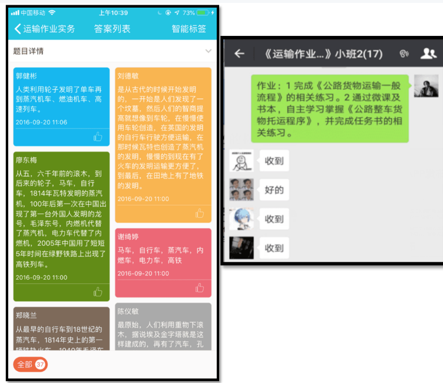Tap the blue-haired anime avatar

tap(242, 219)
